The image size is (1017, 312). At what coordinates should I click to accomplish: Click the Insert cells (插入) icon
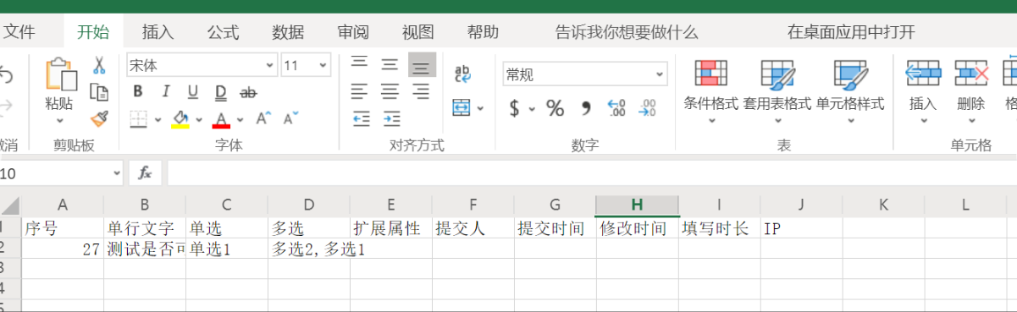[923, 74]
